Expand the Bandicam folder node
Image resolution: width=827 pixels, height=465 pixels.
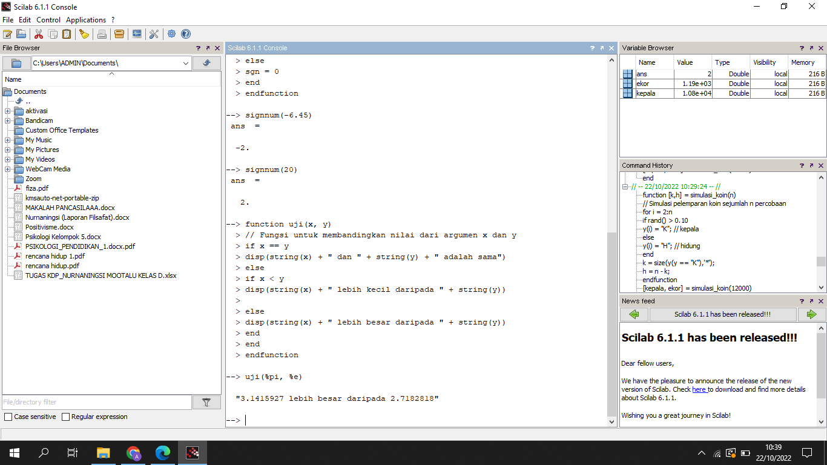[x=7, y=120]
